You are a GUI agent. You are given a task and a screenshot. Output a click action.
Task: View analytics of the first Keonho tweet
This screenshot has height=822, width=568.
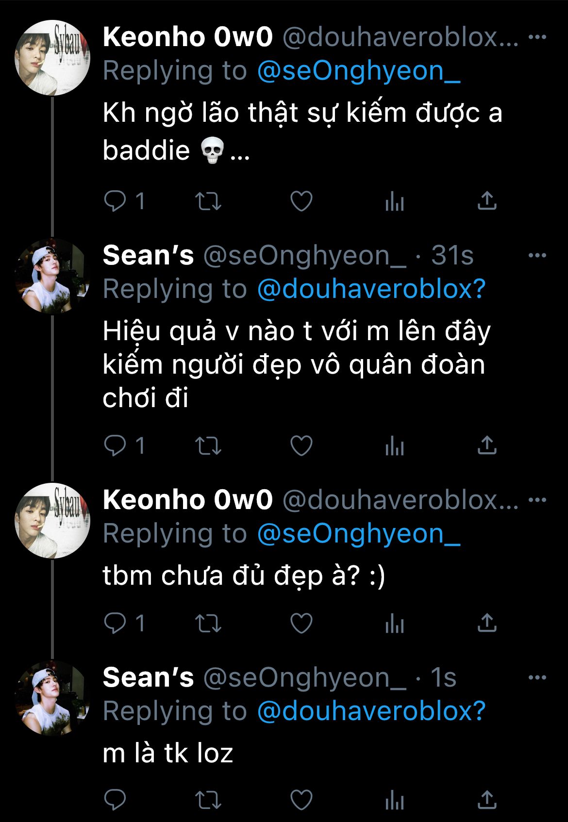click(394, 201)
